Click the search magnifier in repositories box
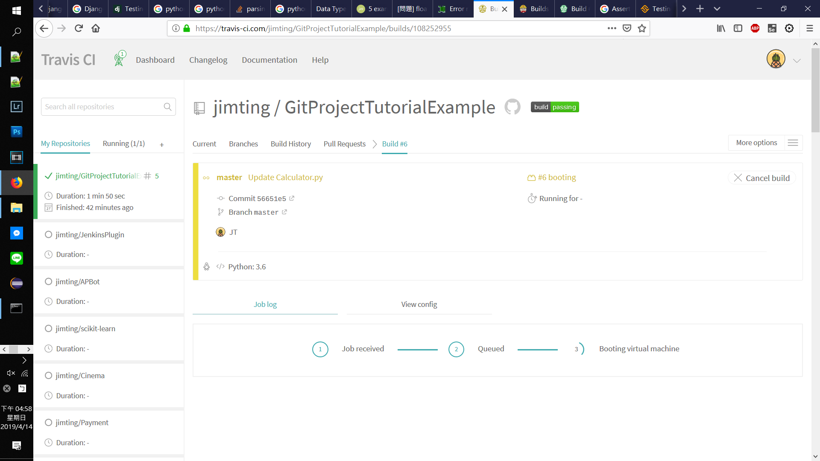Screen dimensions: 820x461 click(167, 107)
